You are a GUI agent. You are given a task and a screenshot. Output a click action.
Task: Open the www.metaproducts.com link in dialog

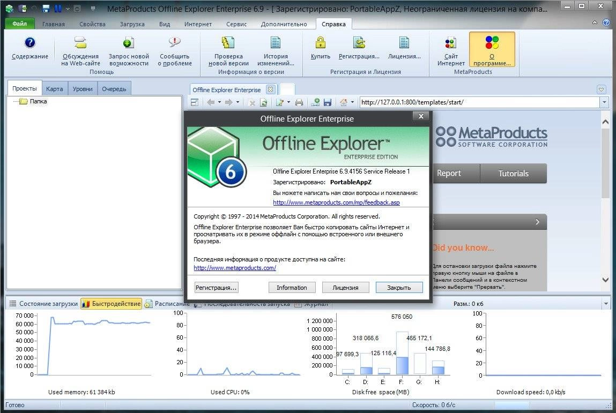coord(235,268)
